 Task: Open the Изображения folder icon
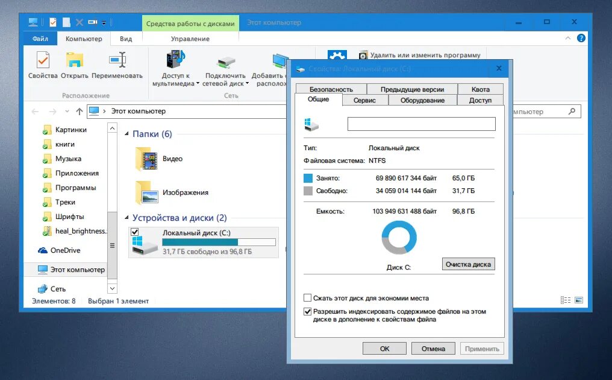147,192
